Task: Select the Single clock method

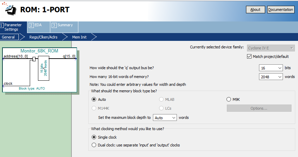Action: tap(94, 137)
